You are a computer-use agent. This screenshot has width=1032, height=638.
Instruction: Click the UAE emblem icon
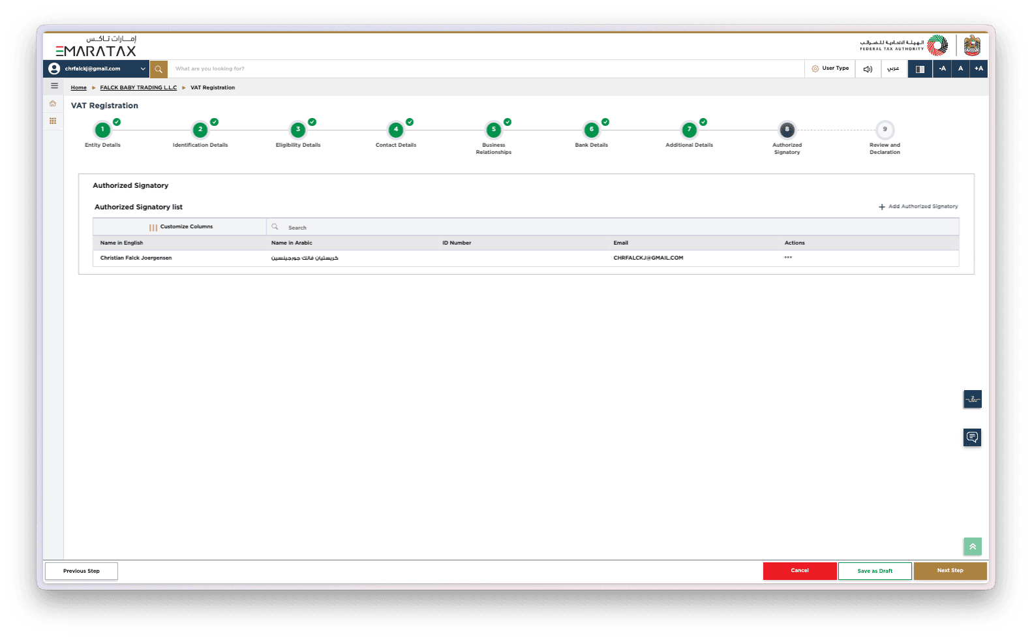pos(972,45)
